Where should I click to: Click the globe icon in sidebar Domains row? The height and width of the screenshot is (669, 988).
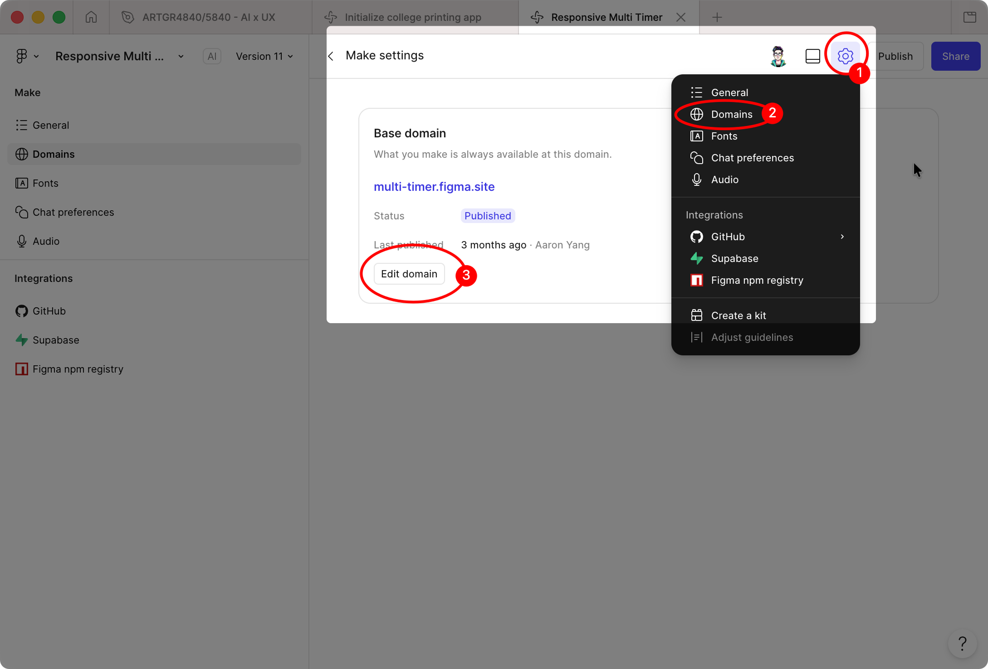(22, 154)
